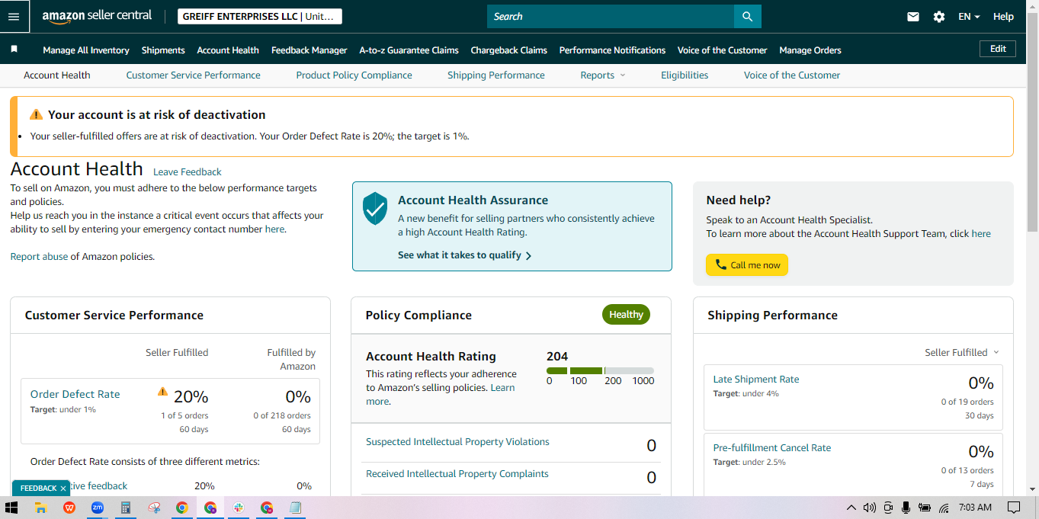Open Manage All Inventory shortcut
The image size is (1039, 519).
point(86,50)
